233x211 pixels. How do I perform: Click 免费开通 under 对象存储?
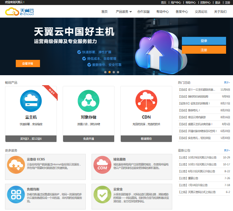[x=88, y=138]
